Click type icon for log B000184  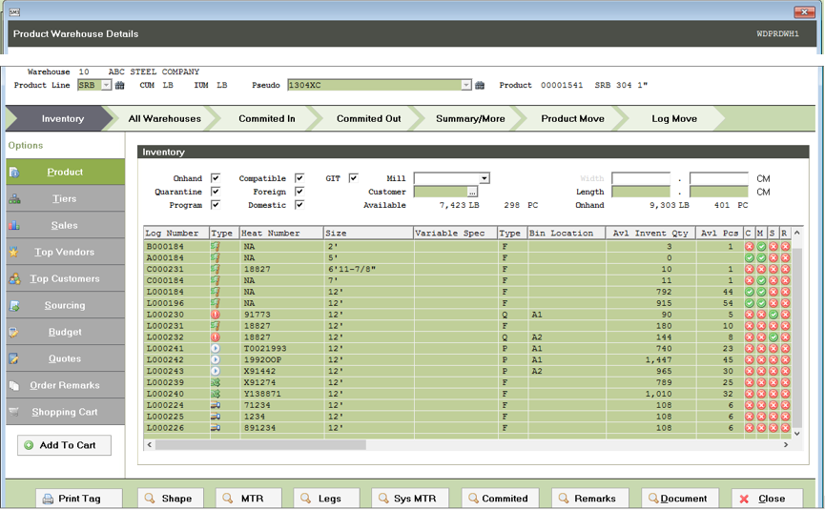[216, 246]
